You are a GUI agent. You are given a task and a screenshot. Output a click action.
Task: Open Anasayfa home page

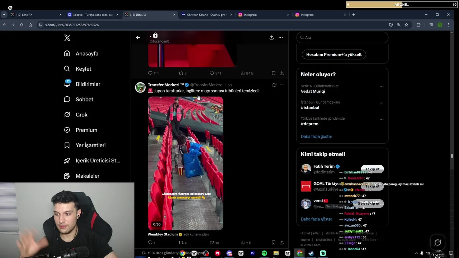(81, 53)
